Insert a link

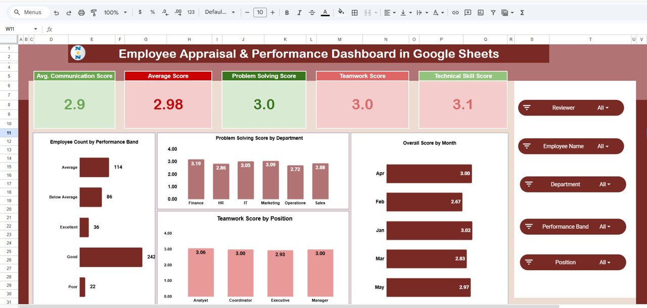point(455,12)
